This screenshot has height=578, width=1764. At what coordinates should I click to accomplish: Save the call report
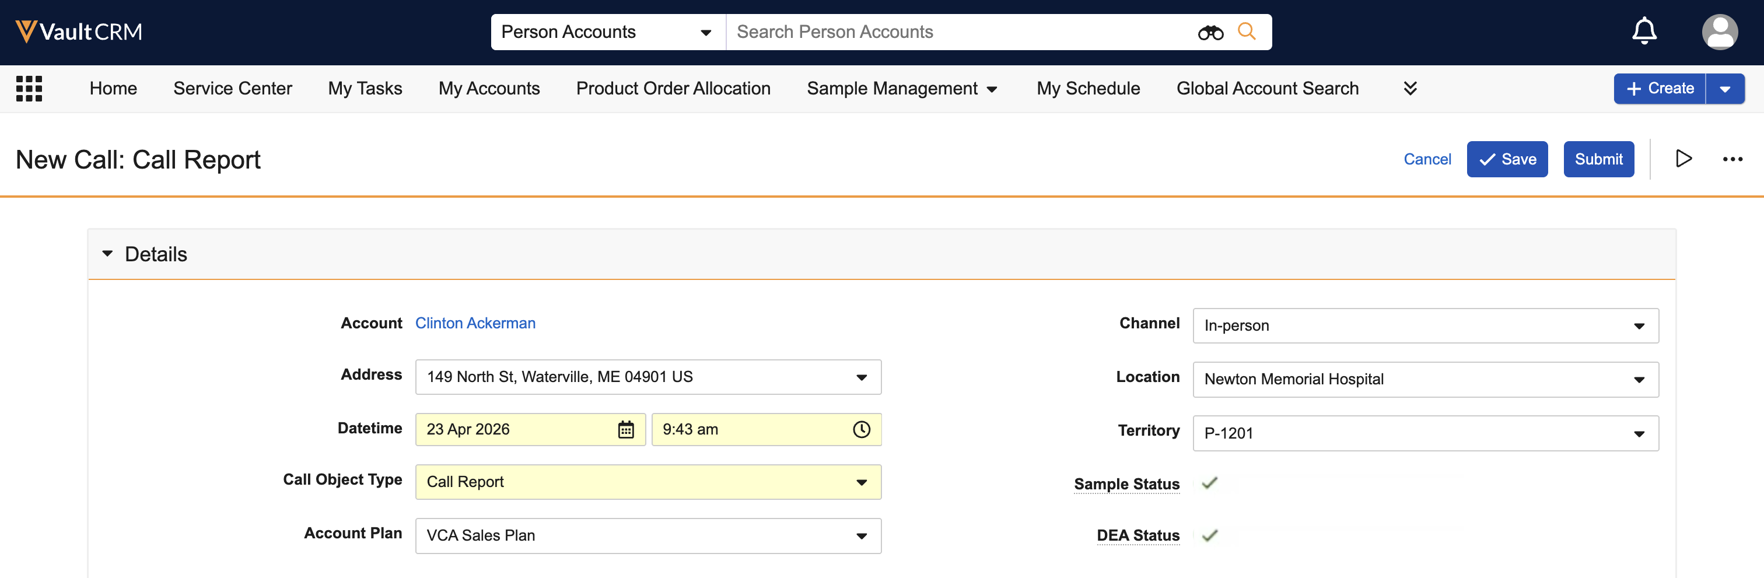1507,159
